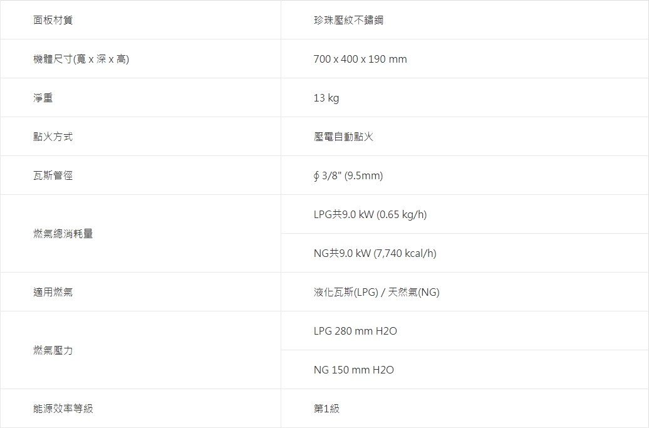Select the 第1級 efficiency grade value

326,409
